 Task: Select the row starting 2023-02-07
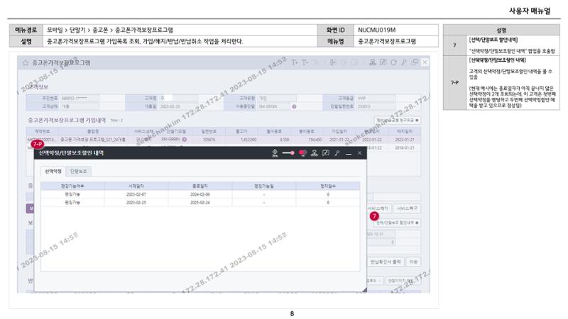pyautogui.click(x=200, y=194)
